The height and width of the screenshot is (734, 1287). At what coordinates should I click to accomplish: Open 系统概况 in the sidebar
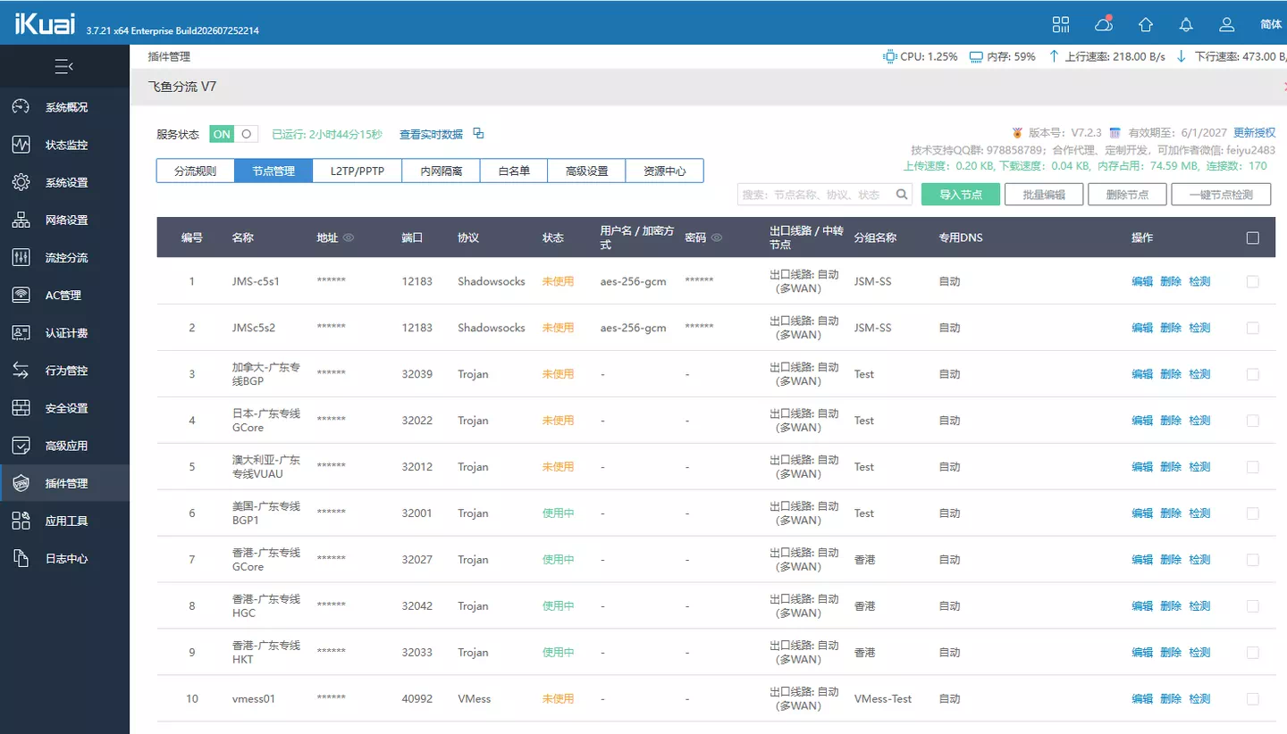[64, 107]
